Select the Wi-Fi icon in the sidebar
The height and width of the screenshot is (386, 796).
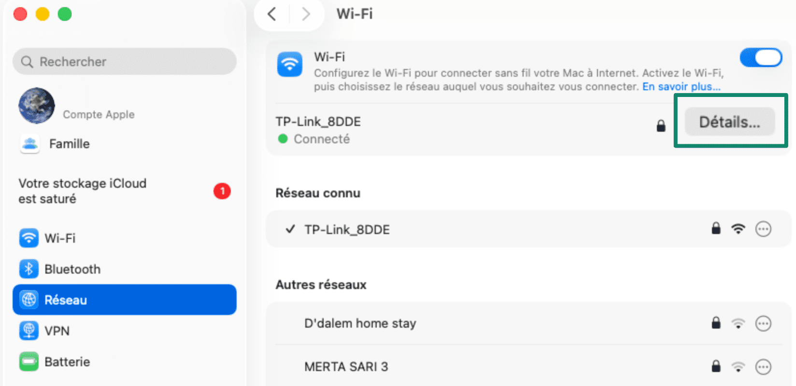point(29,238)
